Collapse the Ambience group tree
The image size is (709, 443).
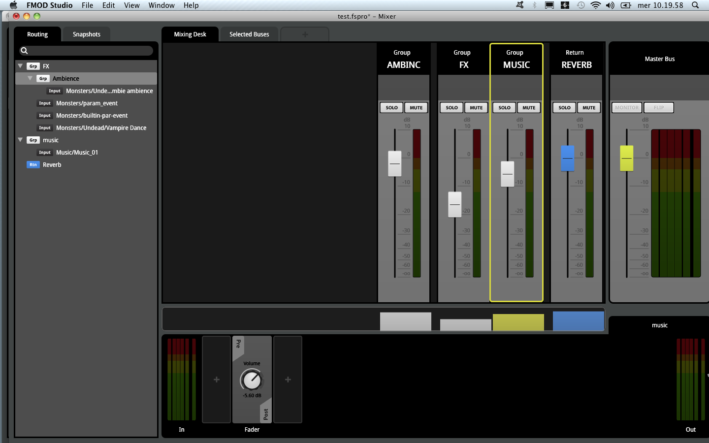30,78
